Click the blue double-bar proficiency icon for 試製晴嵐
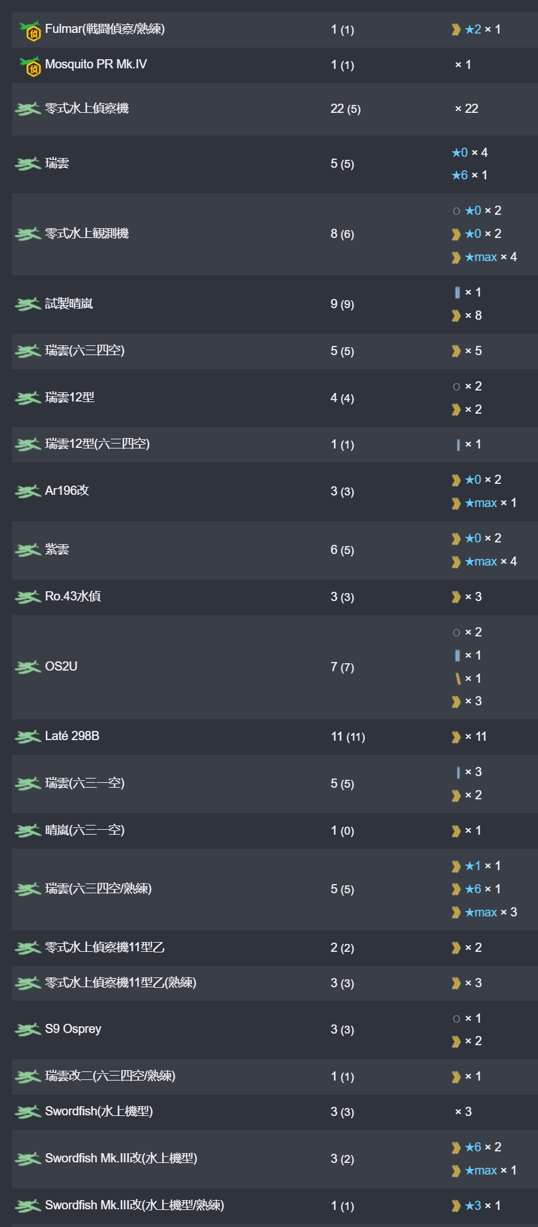Image resolution: width=538 pixels, height=1227 pixels. click(458, 293)
